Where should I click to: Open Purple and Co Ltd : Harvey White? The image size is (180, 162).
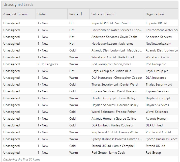coord(115,132)
